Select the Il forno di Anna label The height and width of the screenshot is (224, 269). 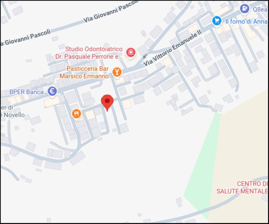tap(246, 21)
